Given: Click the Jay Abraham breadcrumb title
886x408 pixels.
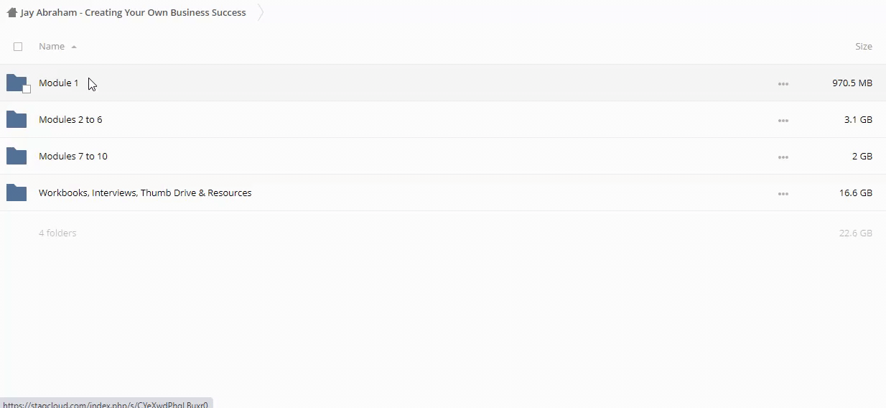Looking at the screenshot, I should [134, 12].
